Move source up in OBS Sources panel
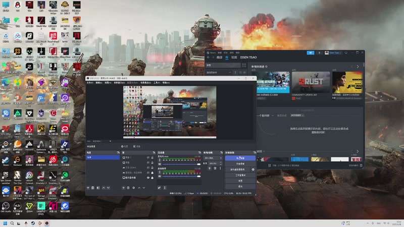This screenshot has width=404, height=227. [x=139, y=188]
